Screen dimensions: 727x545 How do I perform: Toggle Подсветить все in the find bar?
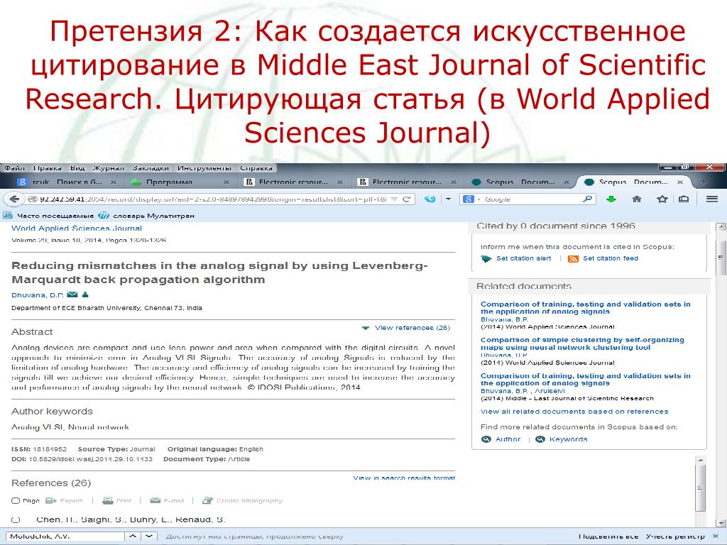pos(608,536)
